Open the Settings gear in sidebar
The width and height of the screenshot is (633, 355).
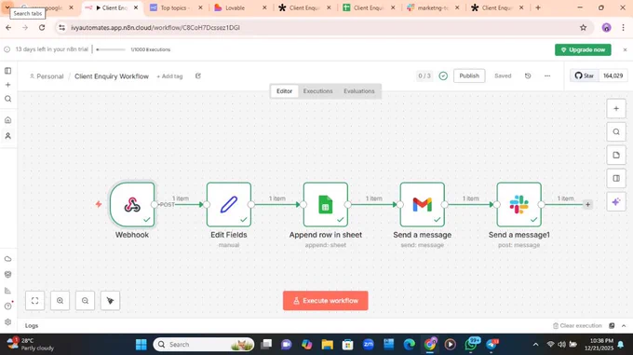7,321
